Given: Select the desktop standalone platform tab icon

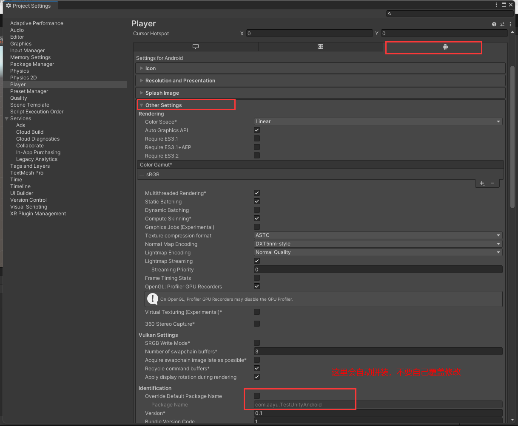Looking at the screenshot, I should pos(196,47).
